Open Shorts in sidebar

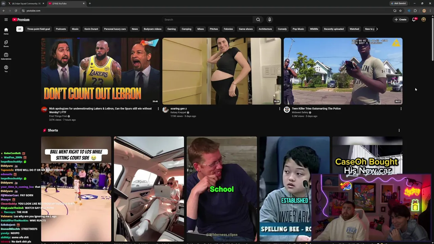[6, 44]
